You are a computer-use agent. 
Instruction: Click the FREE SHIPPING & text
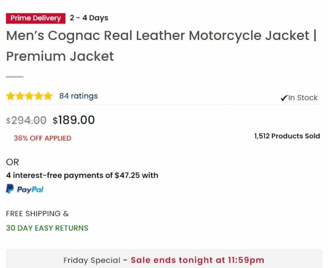click(x=37, y=213)
